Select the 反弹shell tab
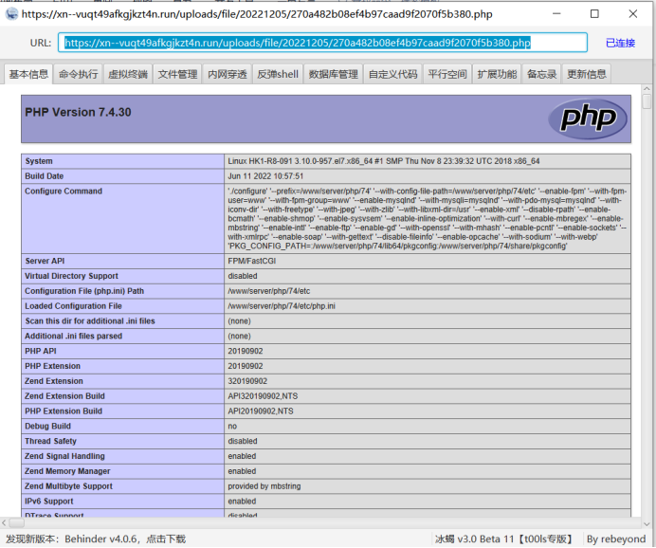Screen dimensions: 656x548 pyautogui.click(x=278, y=74)
